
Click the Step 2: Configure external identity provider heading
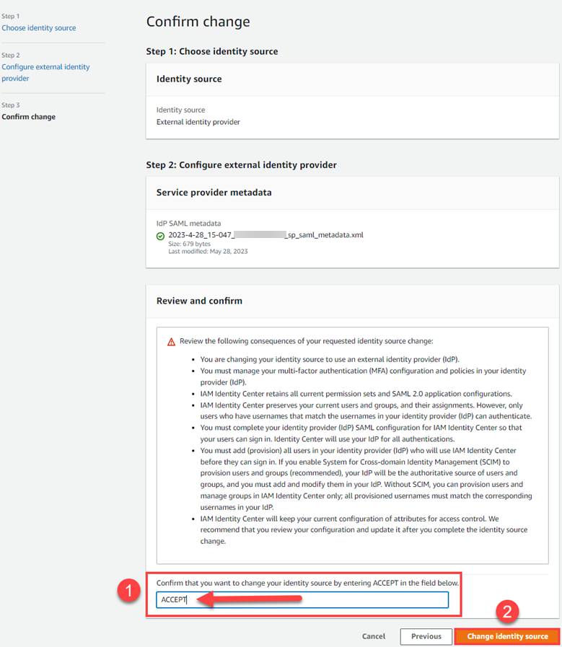point(242,164)
